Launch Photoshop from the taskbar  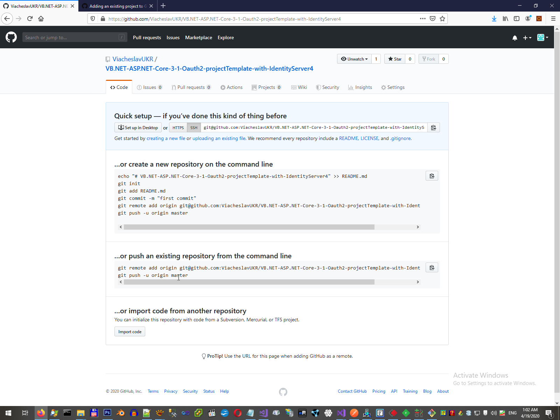pos(107,413)
